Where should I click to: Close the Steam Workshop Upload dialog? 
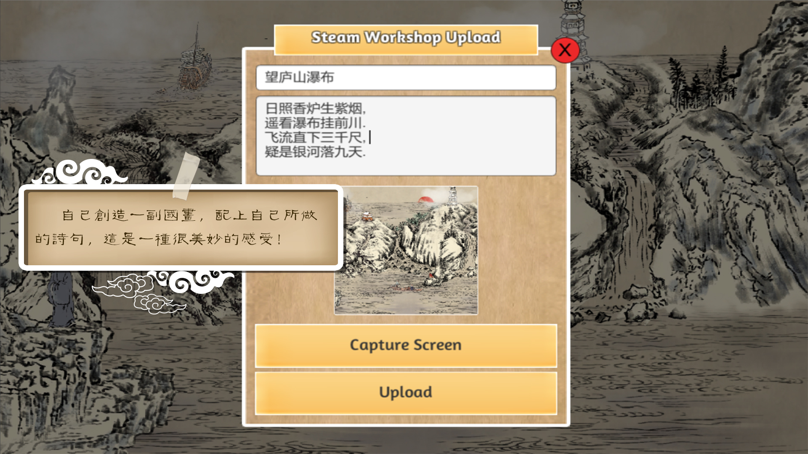coord(565,50)
